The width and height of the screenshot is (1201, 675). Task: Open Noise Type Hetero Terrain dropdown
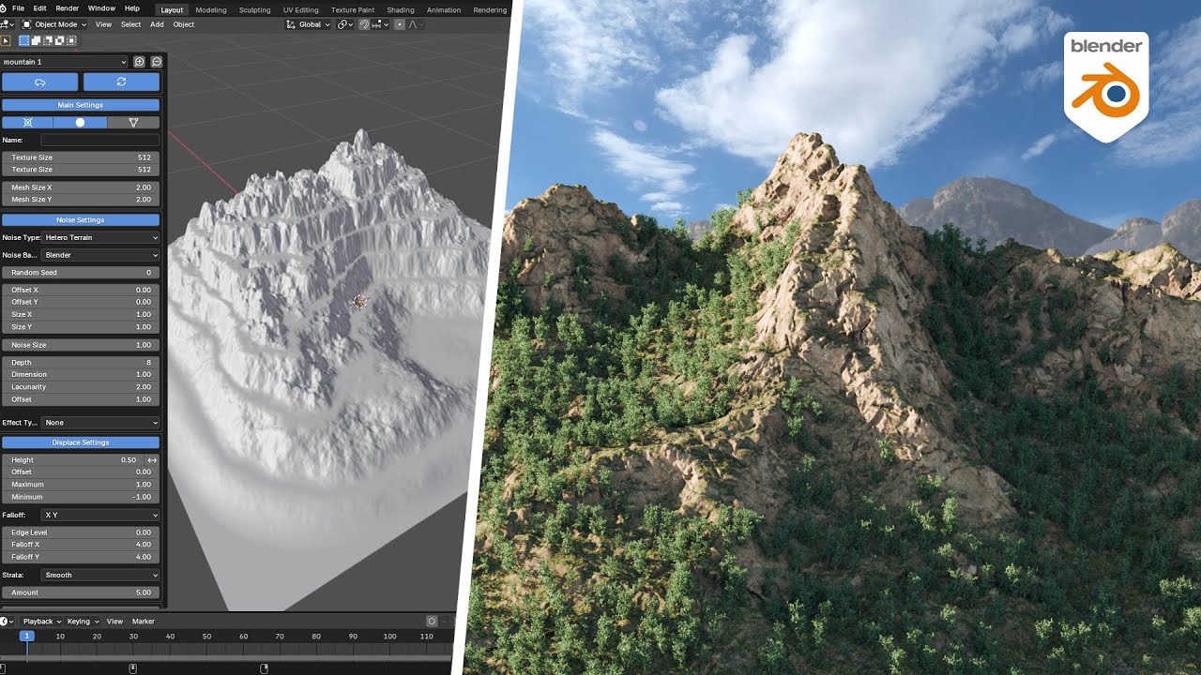coord(100,238)
